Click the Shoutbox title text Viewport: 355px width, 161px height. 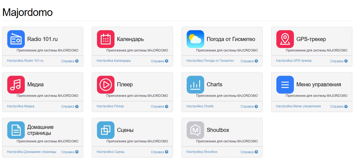218,130
